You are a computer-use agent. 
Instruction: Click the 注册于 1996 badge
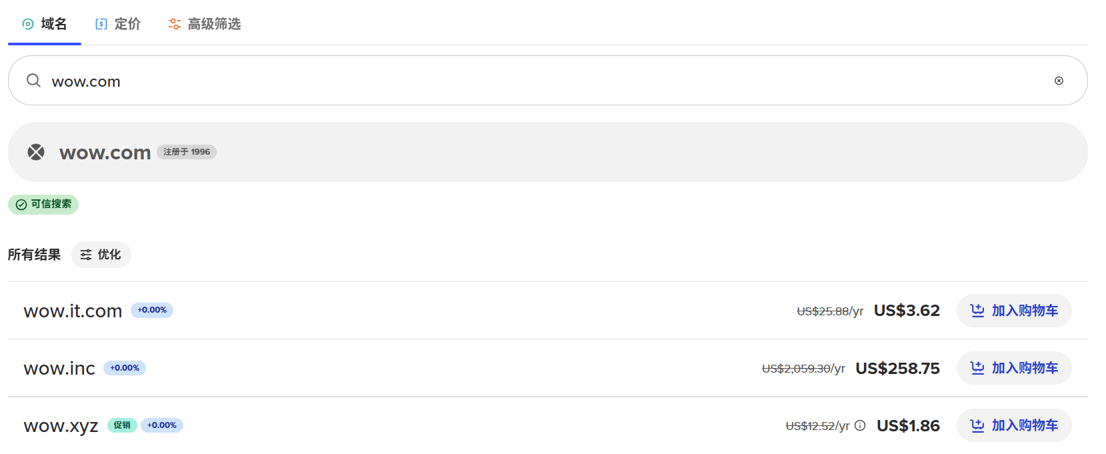click(x=187, y=152)
